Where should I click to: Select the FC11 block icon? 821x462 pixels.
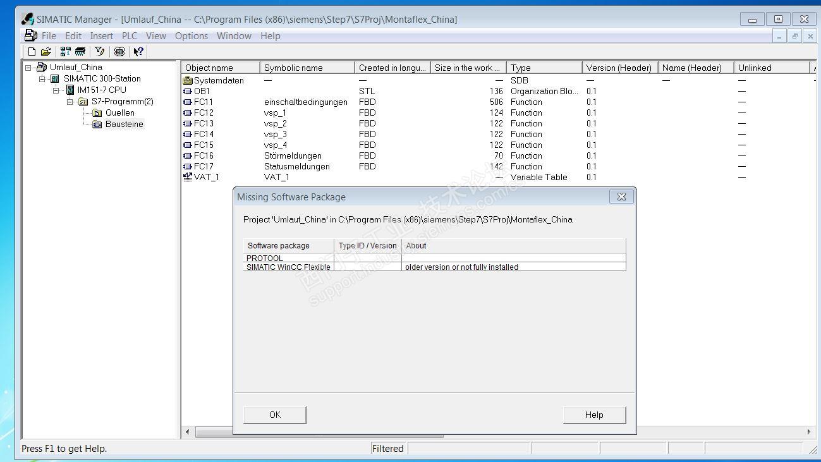click(188, 102)
